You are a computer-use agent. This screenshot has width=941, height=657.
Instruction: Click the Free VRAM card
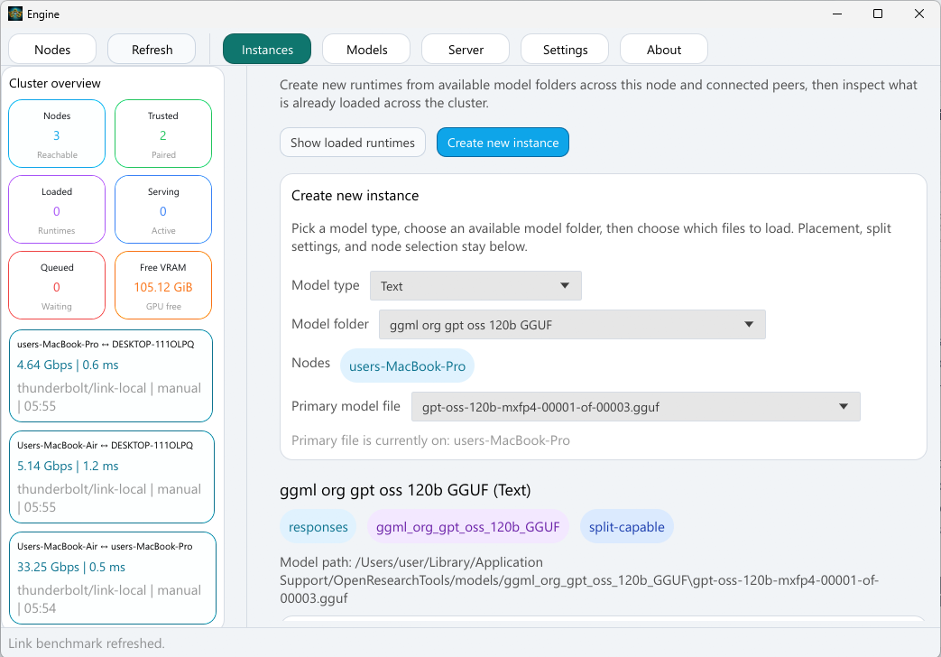[x=163, y=285]
